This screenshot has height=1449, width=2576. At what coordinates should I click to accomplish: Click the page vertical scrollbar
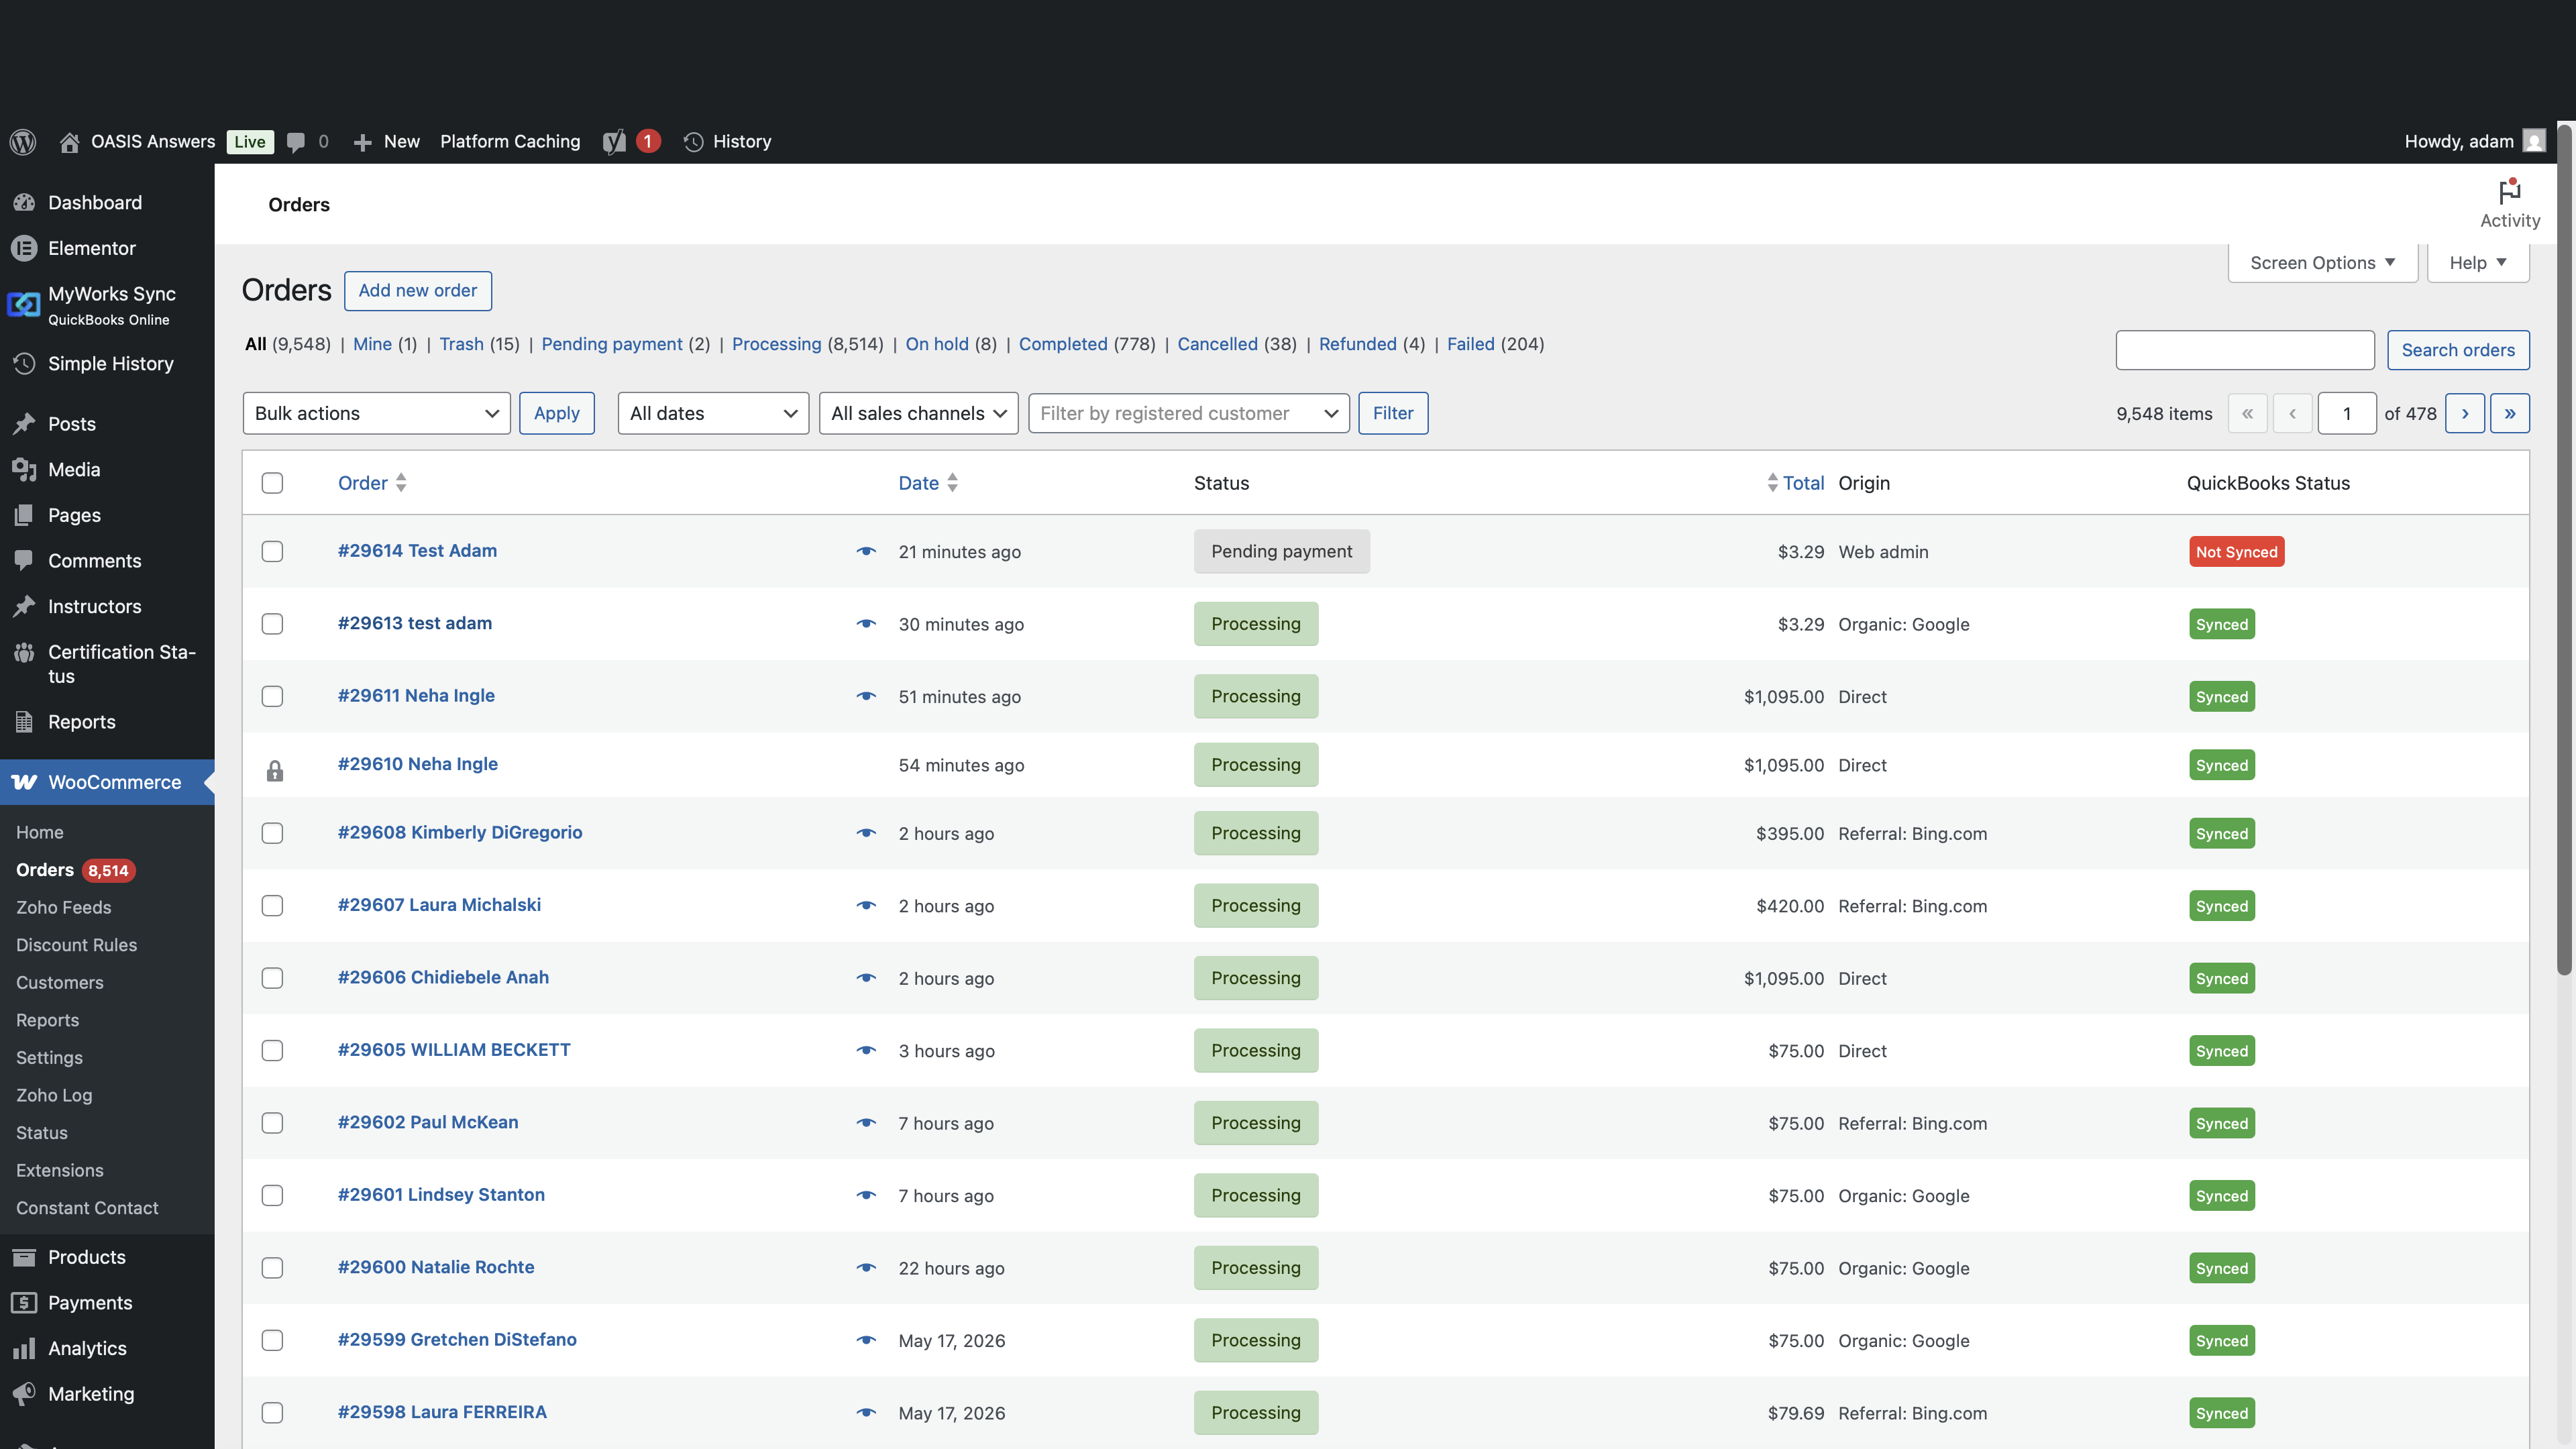(2564, 550)
